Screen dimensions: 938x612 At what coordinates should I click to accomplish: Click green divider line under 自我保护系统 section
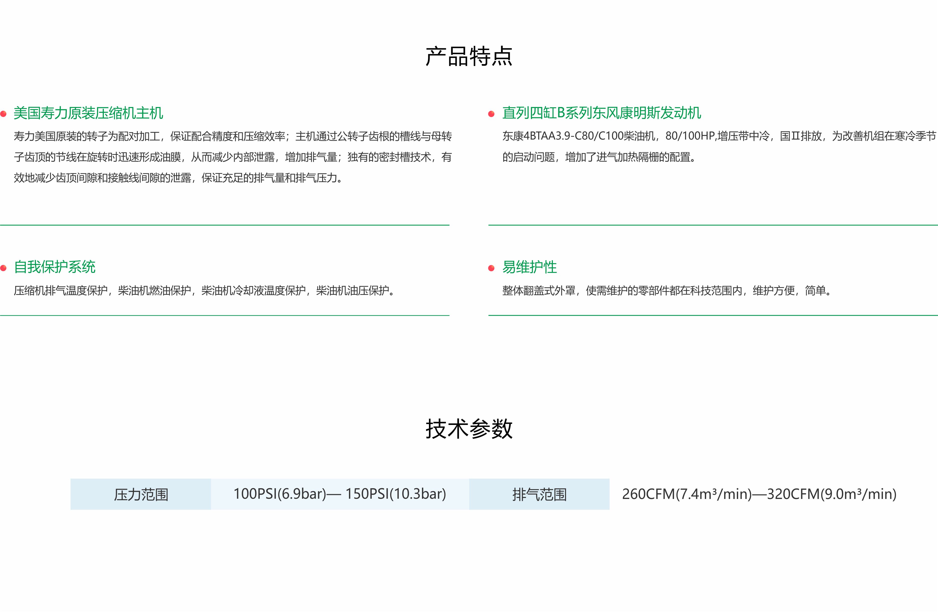coord(225,315)
